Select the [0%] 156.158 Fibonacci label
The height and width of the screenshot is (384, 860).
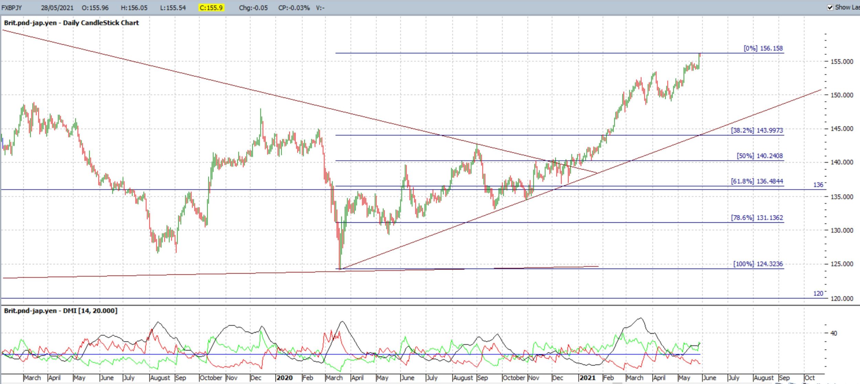click(x=763, y=48)
